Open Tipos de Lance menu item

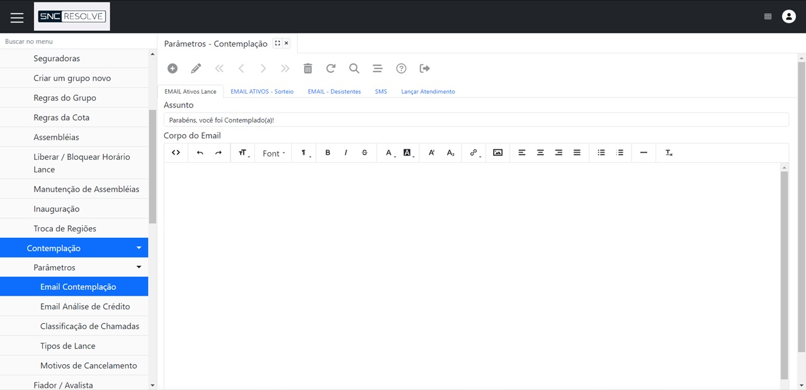tap(68, 346)
